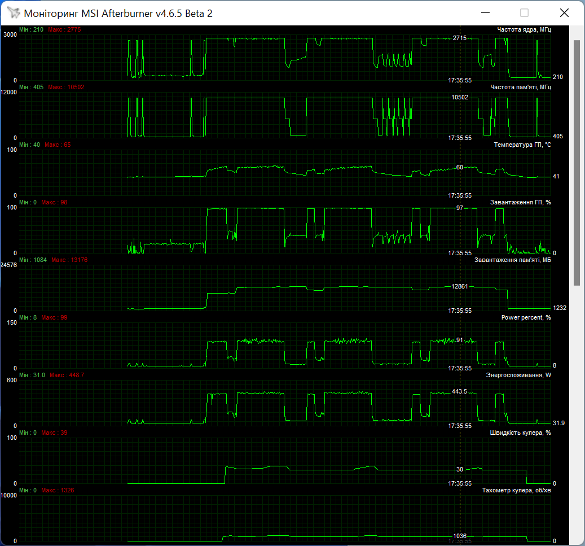Click the 1036 marker value on tachometer graph
The width and height of the screenshot is (585, 546).
(460, 535)
